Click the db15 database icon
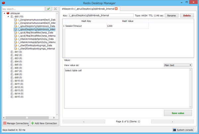199x134 pixels. coord(12,97)
